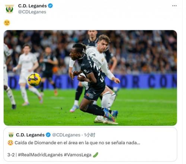Image resolution: width=186 pixels, height=164 pixels.
Task: Open the @CDLeganes handle at top
Action: 32,12
